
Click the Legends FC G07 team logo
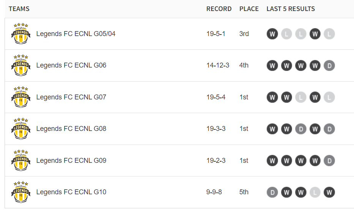[x=21, y=97]
